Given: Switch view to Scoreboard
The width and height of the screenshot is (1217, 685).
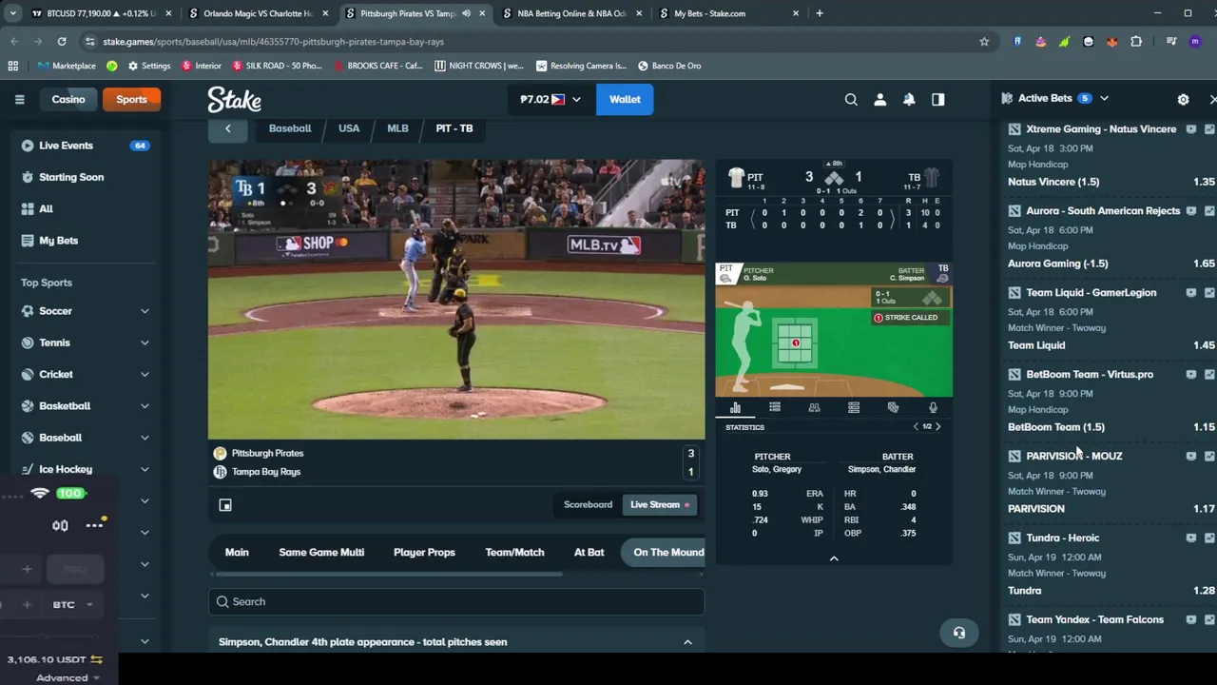Looking at the screenshot, I should point(588,504).
